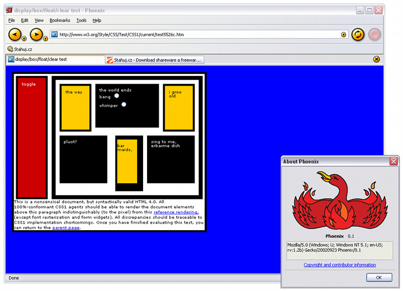Follow the reference rendering link

click(x=176, y=212)
